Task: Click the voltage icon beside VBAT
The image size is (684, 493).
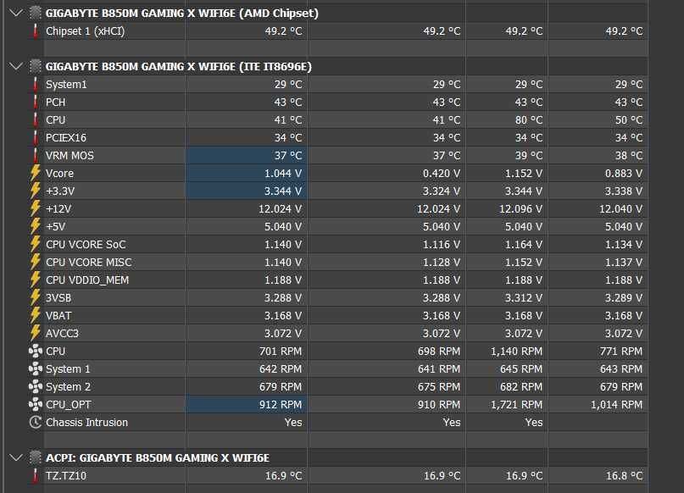Action: (36, 316)
